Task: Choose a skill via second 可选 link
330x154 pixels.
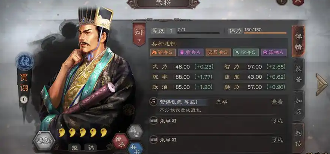Action: click(277, 140)
